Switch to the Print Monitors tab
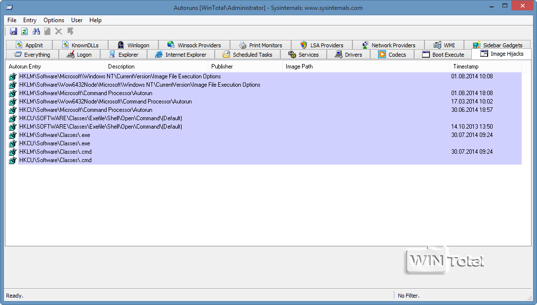The image size is (537, 305). click(261, 45)
